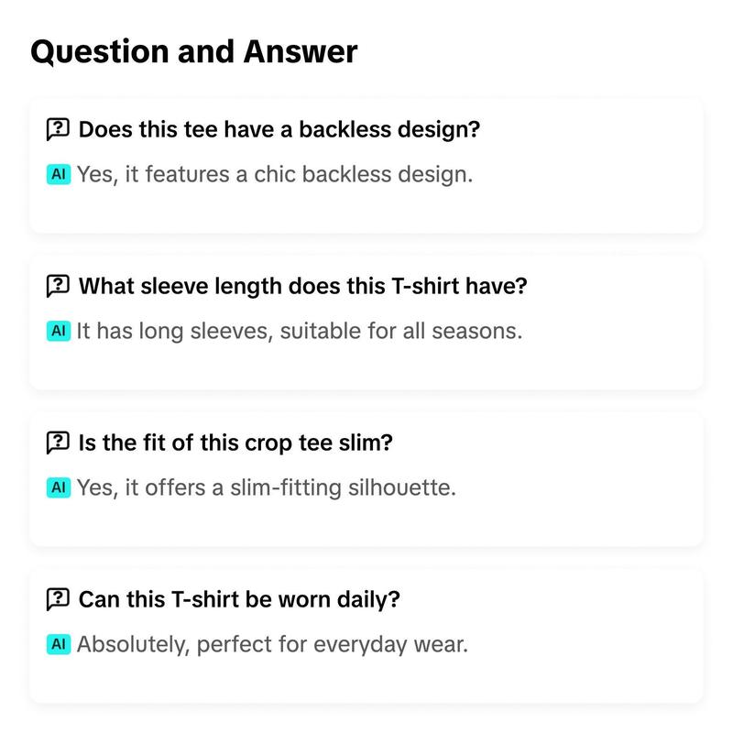The height and width of the screenshot is (733, 733).
Task: Open the question 'What sleeve length does this T-shirt have?'
Action: click(303, 286)
